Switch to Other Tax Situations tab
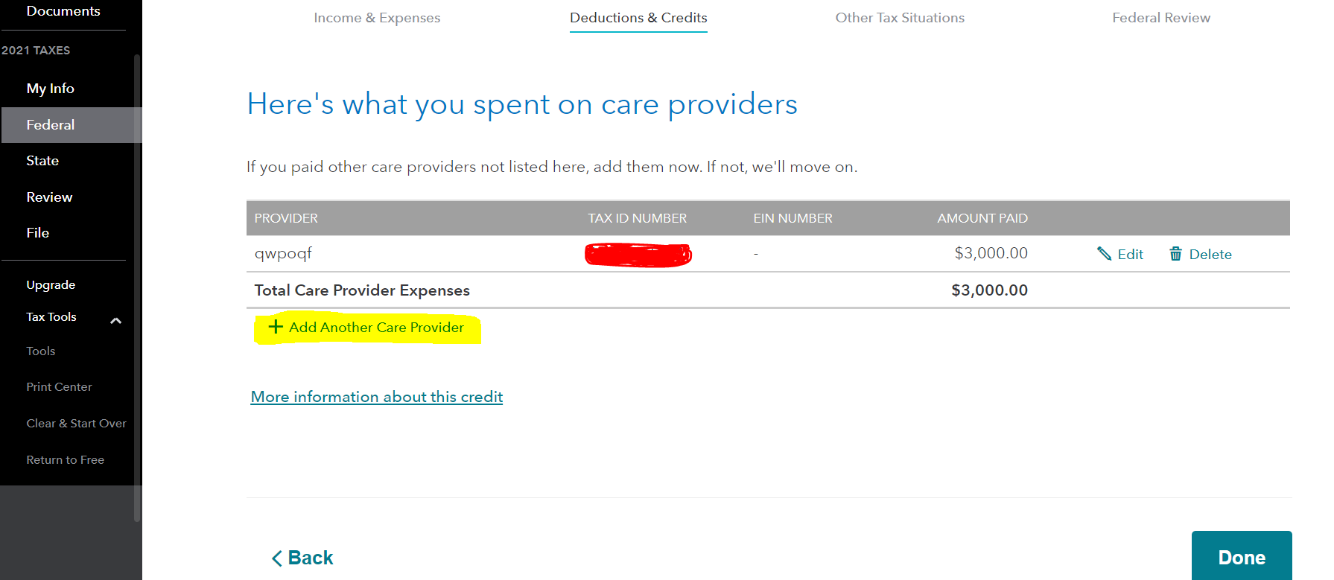The image size is (1334, 580). [x=900, y=18]
